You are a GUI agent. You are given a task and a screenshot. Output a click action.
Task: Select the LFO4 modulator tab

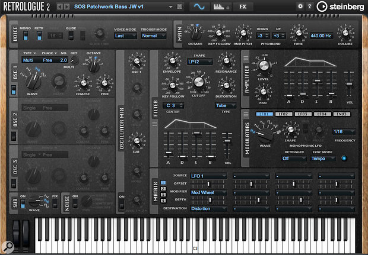coord(322,114)
